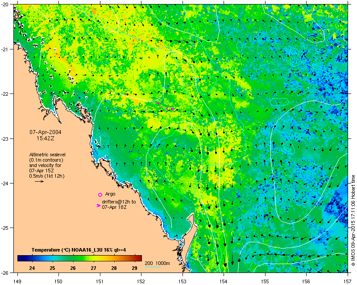Click the latitude axis label -20
Image resolution: width=357 pixels, height=285 pixels.
coord(5,4)
